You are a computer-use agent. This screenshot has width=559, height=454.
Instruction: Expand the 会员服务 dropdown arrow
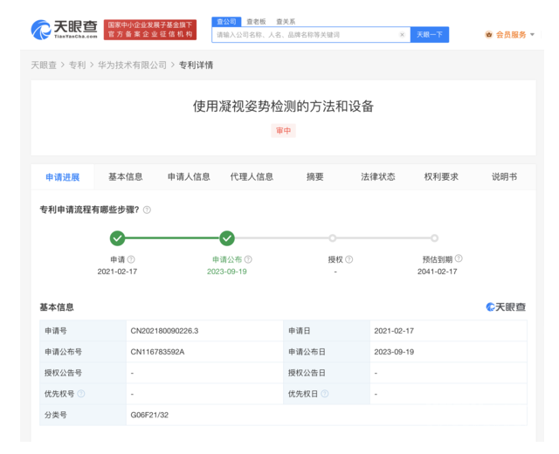[533, 35]
